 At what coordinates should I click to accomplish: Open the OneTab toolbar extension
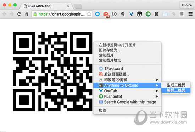tap(131, 14)
